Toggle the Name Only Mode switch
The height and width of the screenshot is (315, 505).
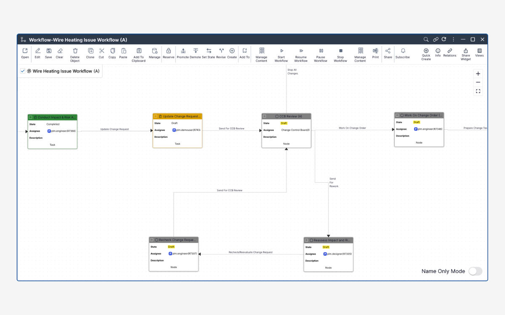pos(475,271)
